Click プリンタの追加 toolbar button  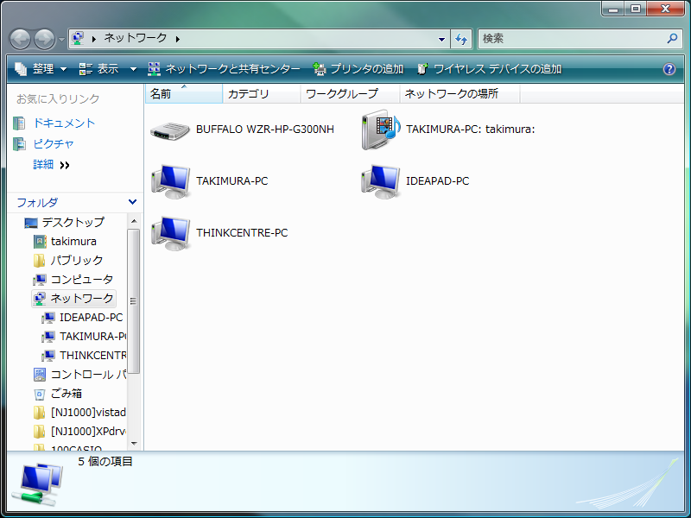(x=358, y=69)
